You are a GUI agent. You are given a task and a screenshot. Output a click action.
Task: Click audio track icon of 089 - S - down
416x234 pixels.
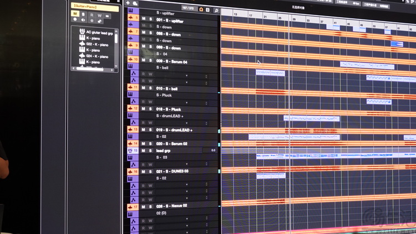pos(130,45)
